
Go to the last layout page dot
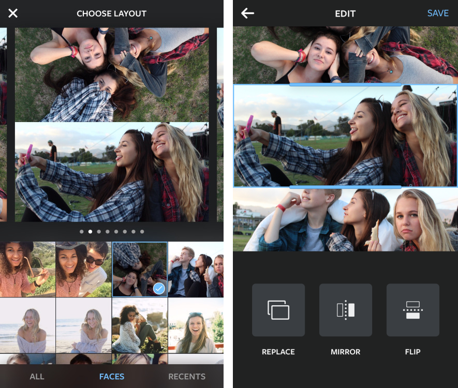point(142,232)
